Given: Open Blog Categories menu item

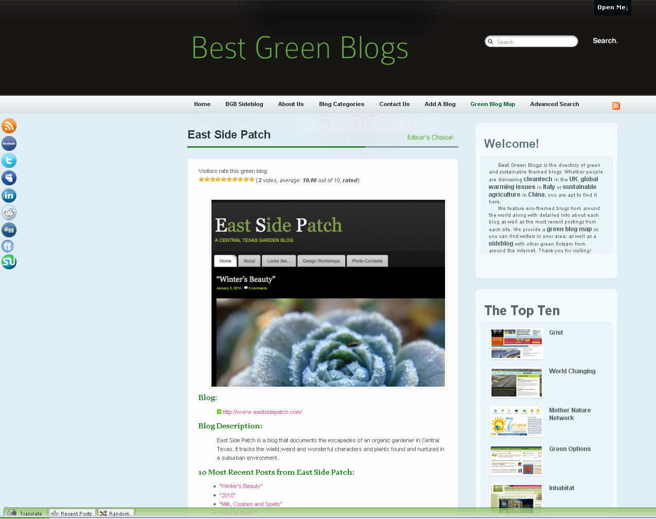Looking at the screenshot, I should point(342,104).
